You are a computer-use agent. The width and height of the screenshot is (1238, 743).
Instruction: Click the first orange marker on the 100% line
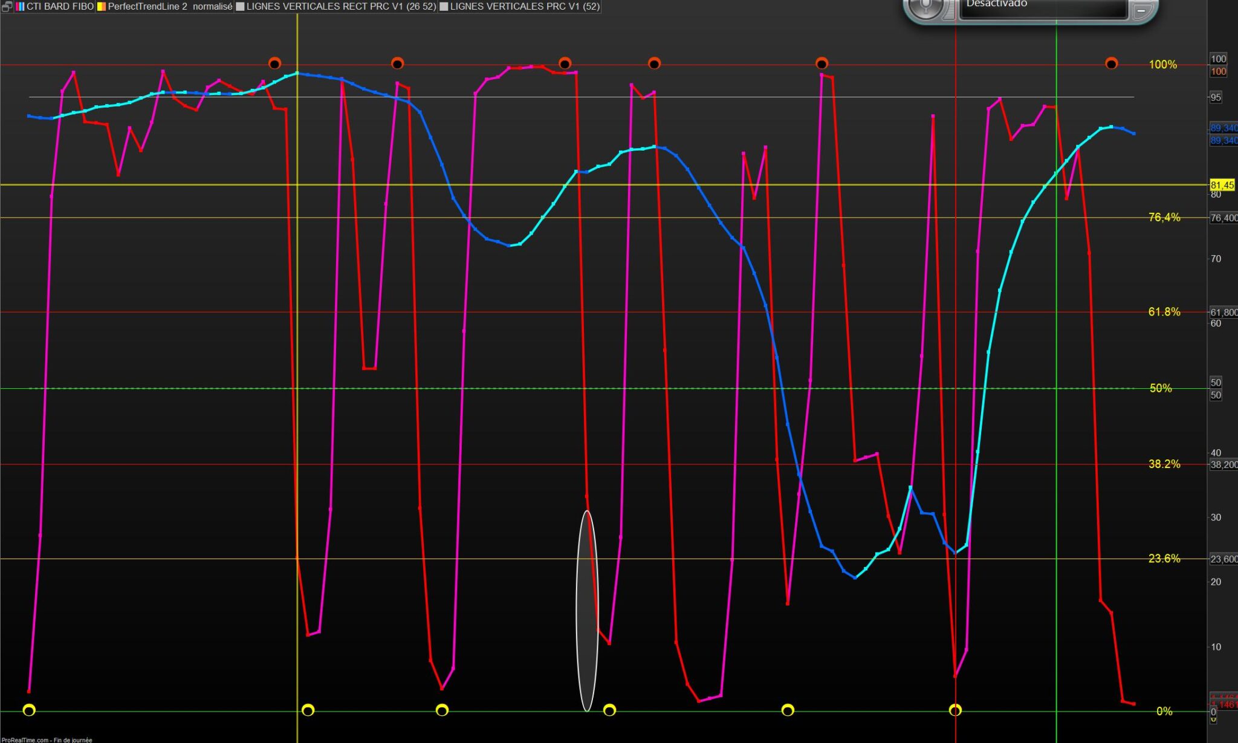pos(274,63)
